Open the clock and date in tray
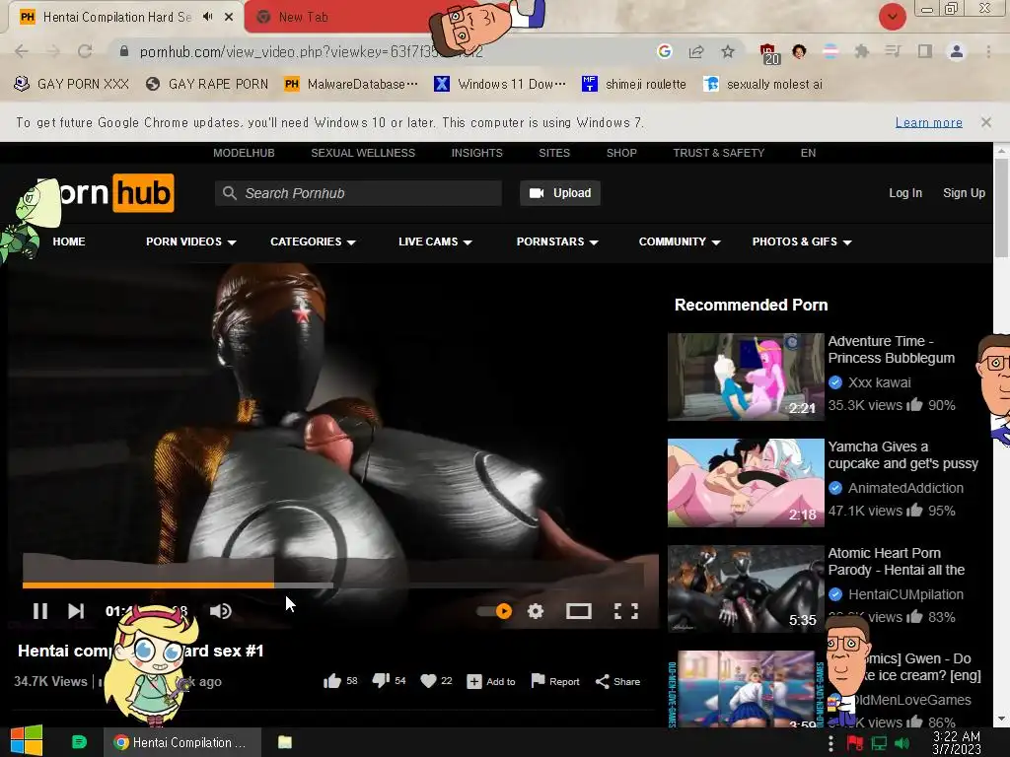 (957, 743)
